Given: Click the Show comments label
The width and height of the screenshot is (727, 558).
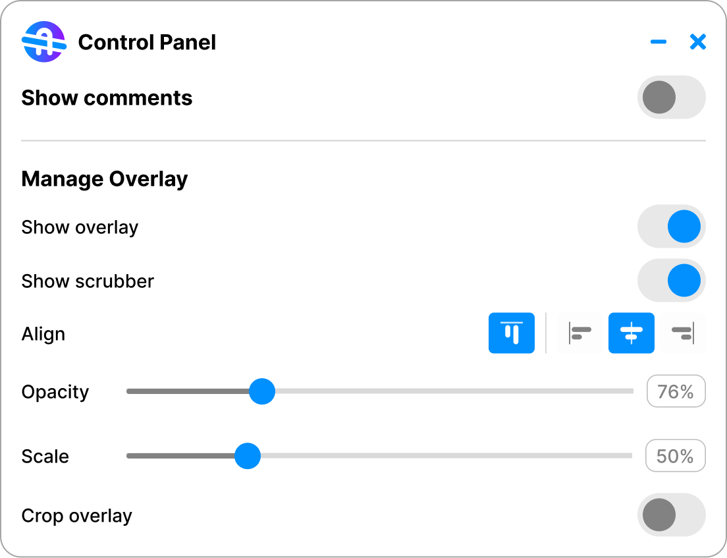Looking at the screenshot, I should pyautogui.click(x=107, y=98).
